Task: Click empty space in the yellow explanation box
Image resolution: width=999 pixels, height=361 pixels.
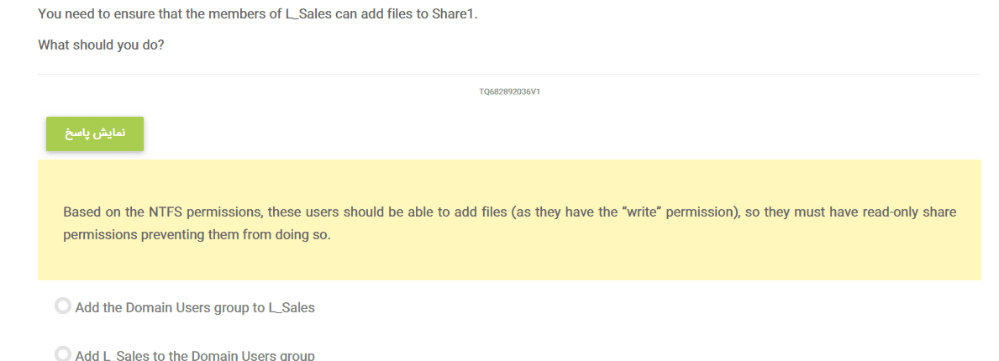Action: click(588, 260)
